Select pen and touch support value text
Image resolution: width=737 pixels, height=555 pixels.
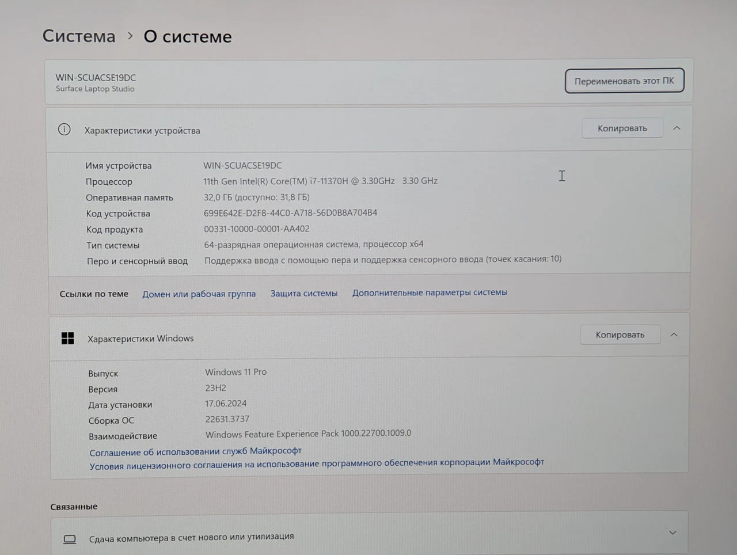point(383,260)
